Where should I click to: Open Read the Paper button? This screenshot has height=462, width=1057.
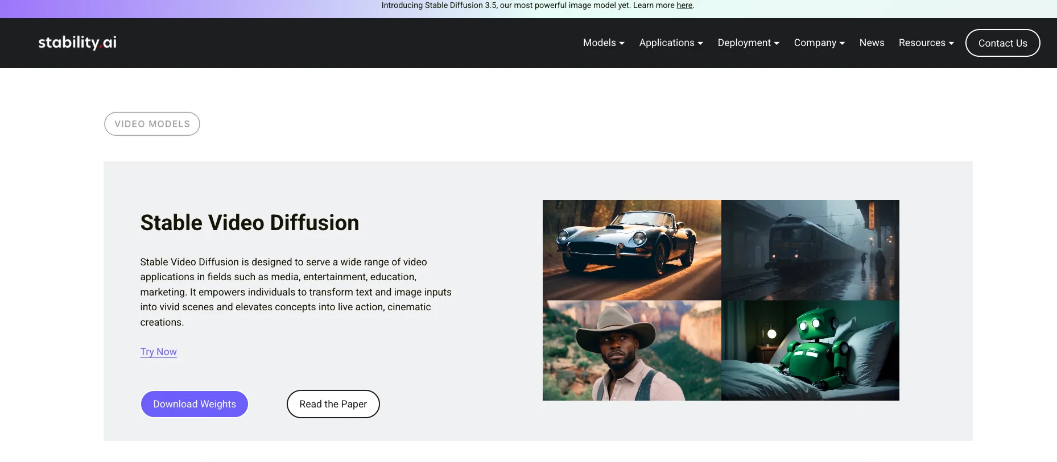333,404
